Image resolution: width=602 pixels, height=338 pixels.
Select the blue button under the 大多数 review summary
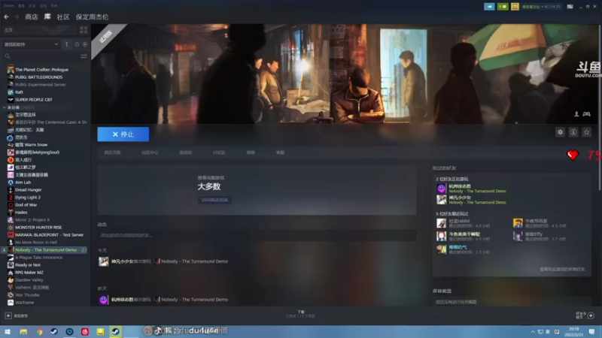coord(214,200)
